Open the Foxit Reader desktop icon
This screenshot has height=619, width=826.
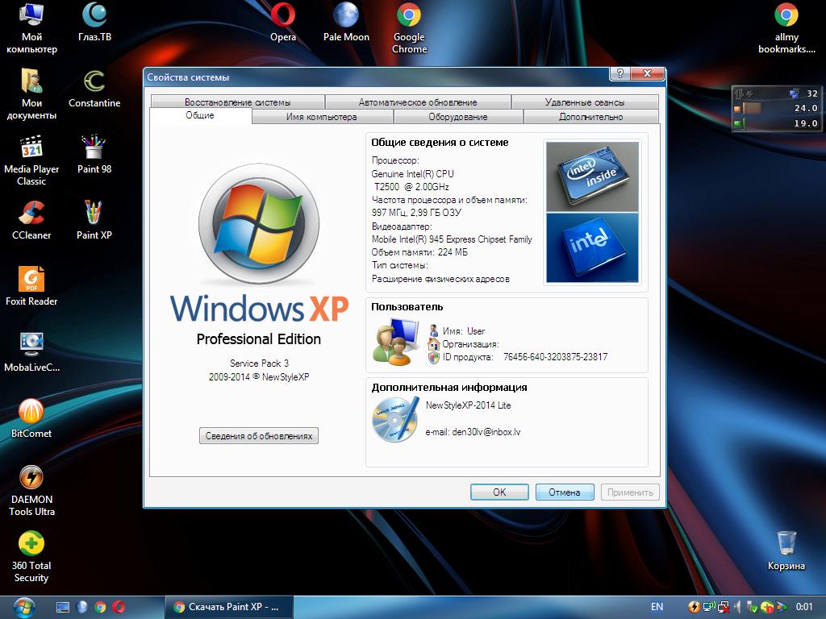[31, 286]
